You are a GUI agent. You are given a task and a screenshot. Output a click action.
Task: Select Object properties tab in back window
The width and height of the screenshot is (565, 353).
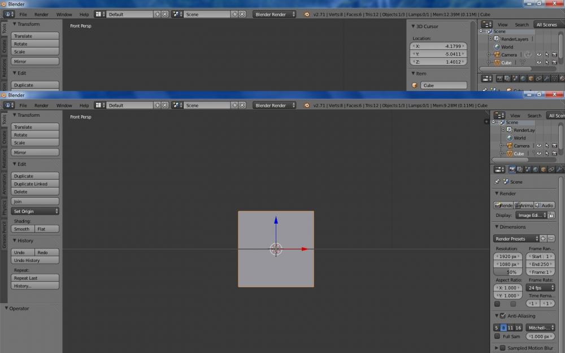[531, 79]
